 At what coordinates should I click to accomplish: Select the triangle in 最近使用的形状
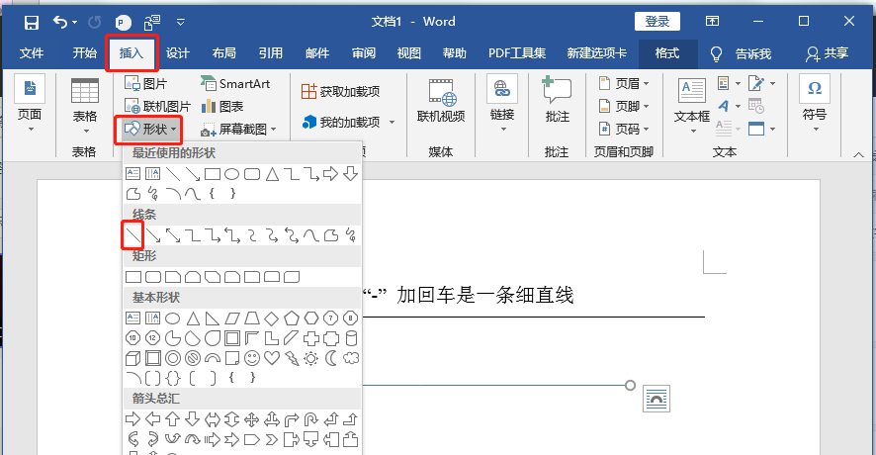(272, 174)
